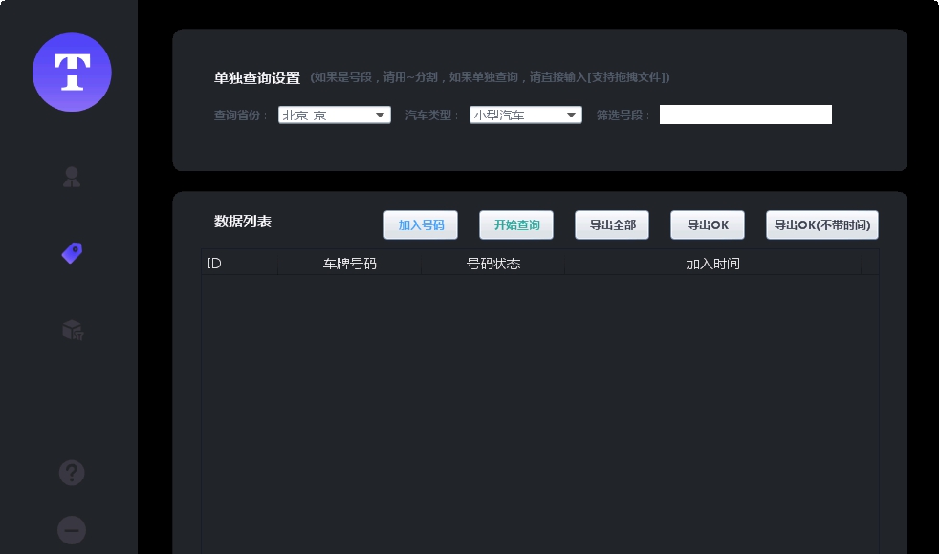Click the minus icon at sidebar bottom
The width and height of the screenshot is (940, 554).
(72, 530)
